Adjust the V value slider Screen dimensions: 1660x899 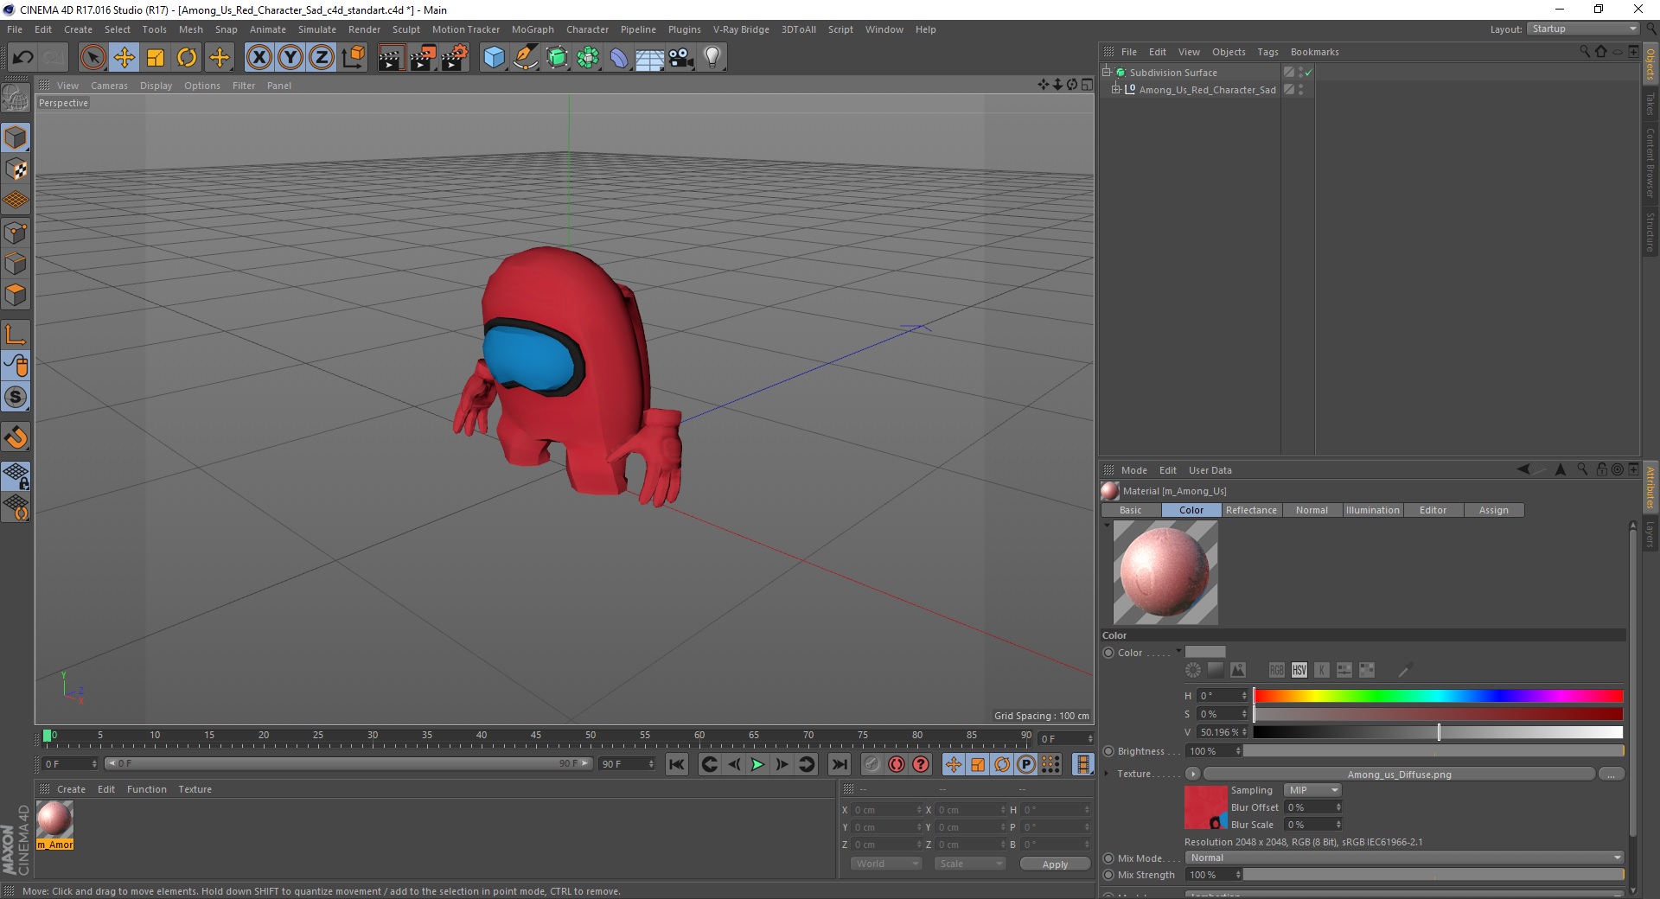[1438, 732]
